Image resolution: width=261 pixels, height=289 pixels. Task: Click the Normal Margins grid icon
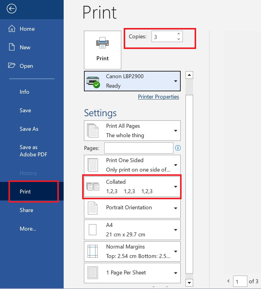(x=92, y=251)
